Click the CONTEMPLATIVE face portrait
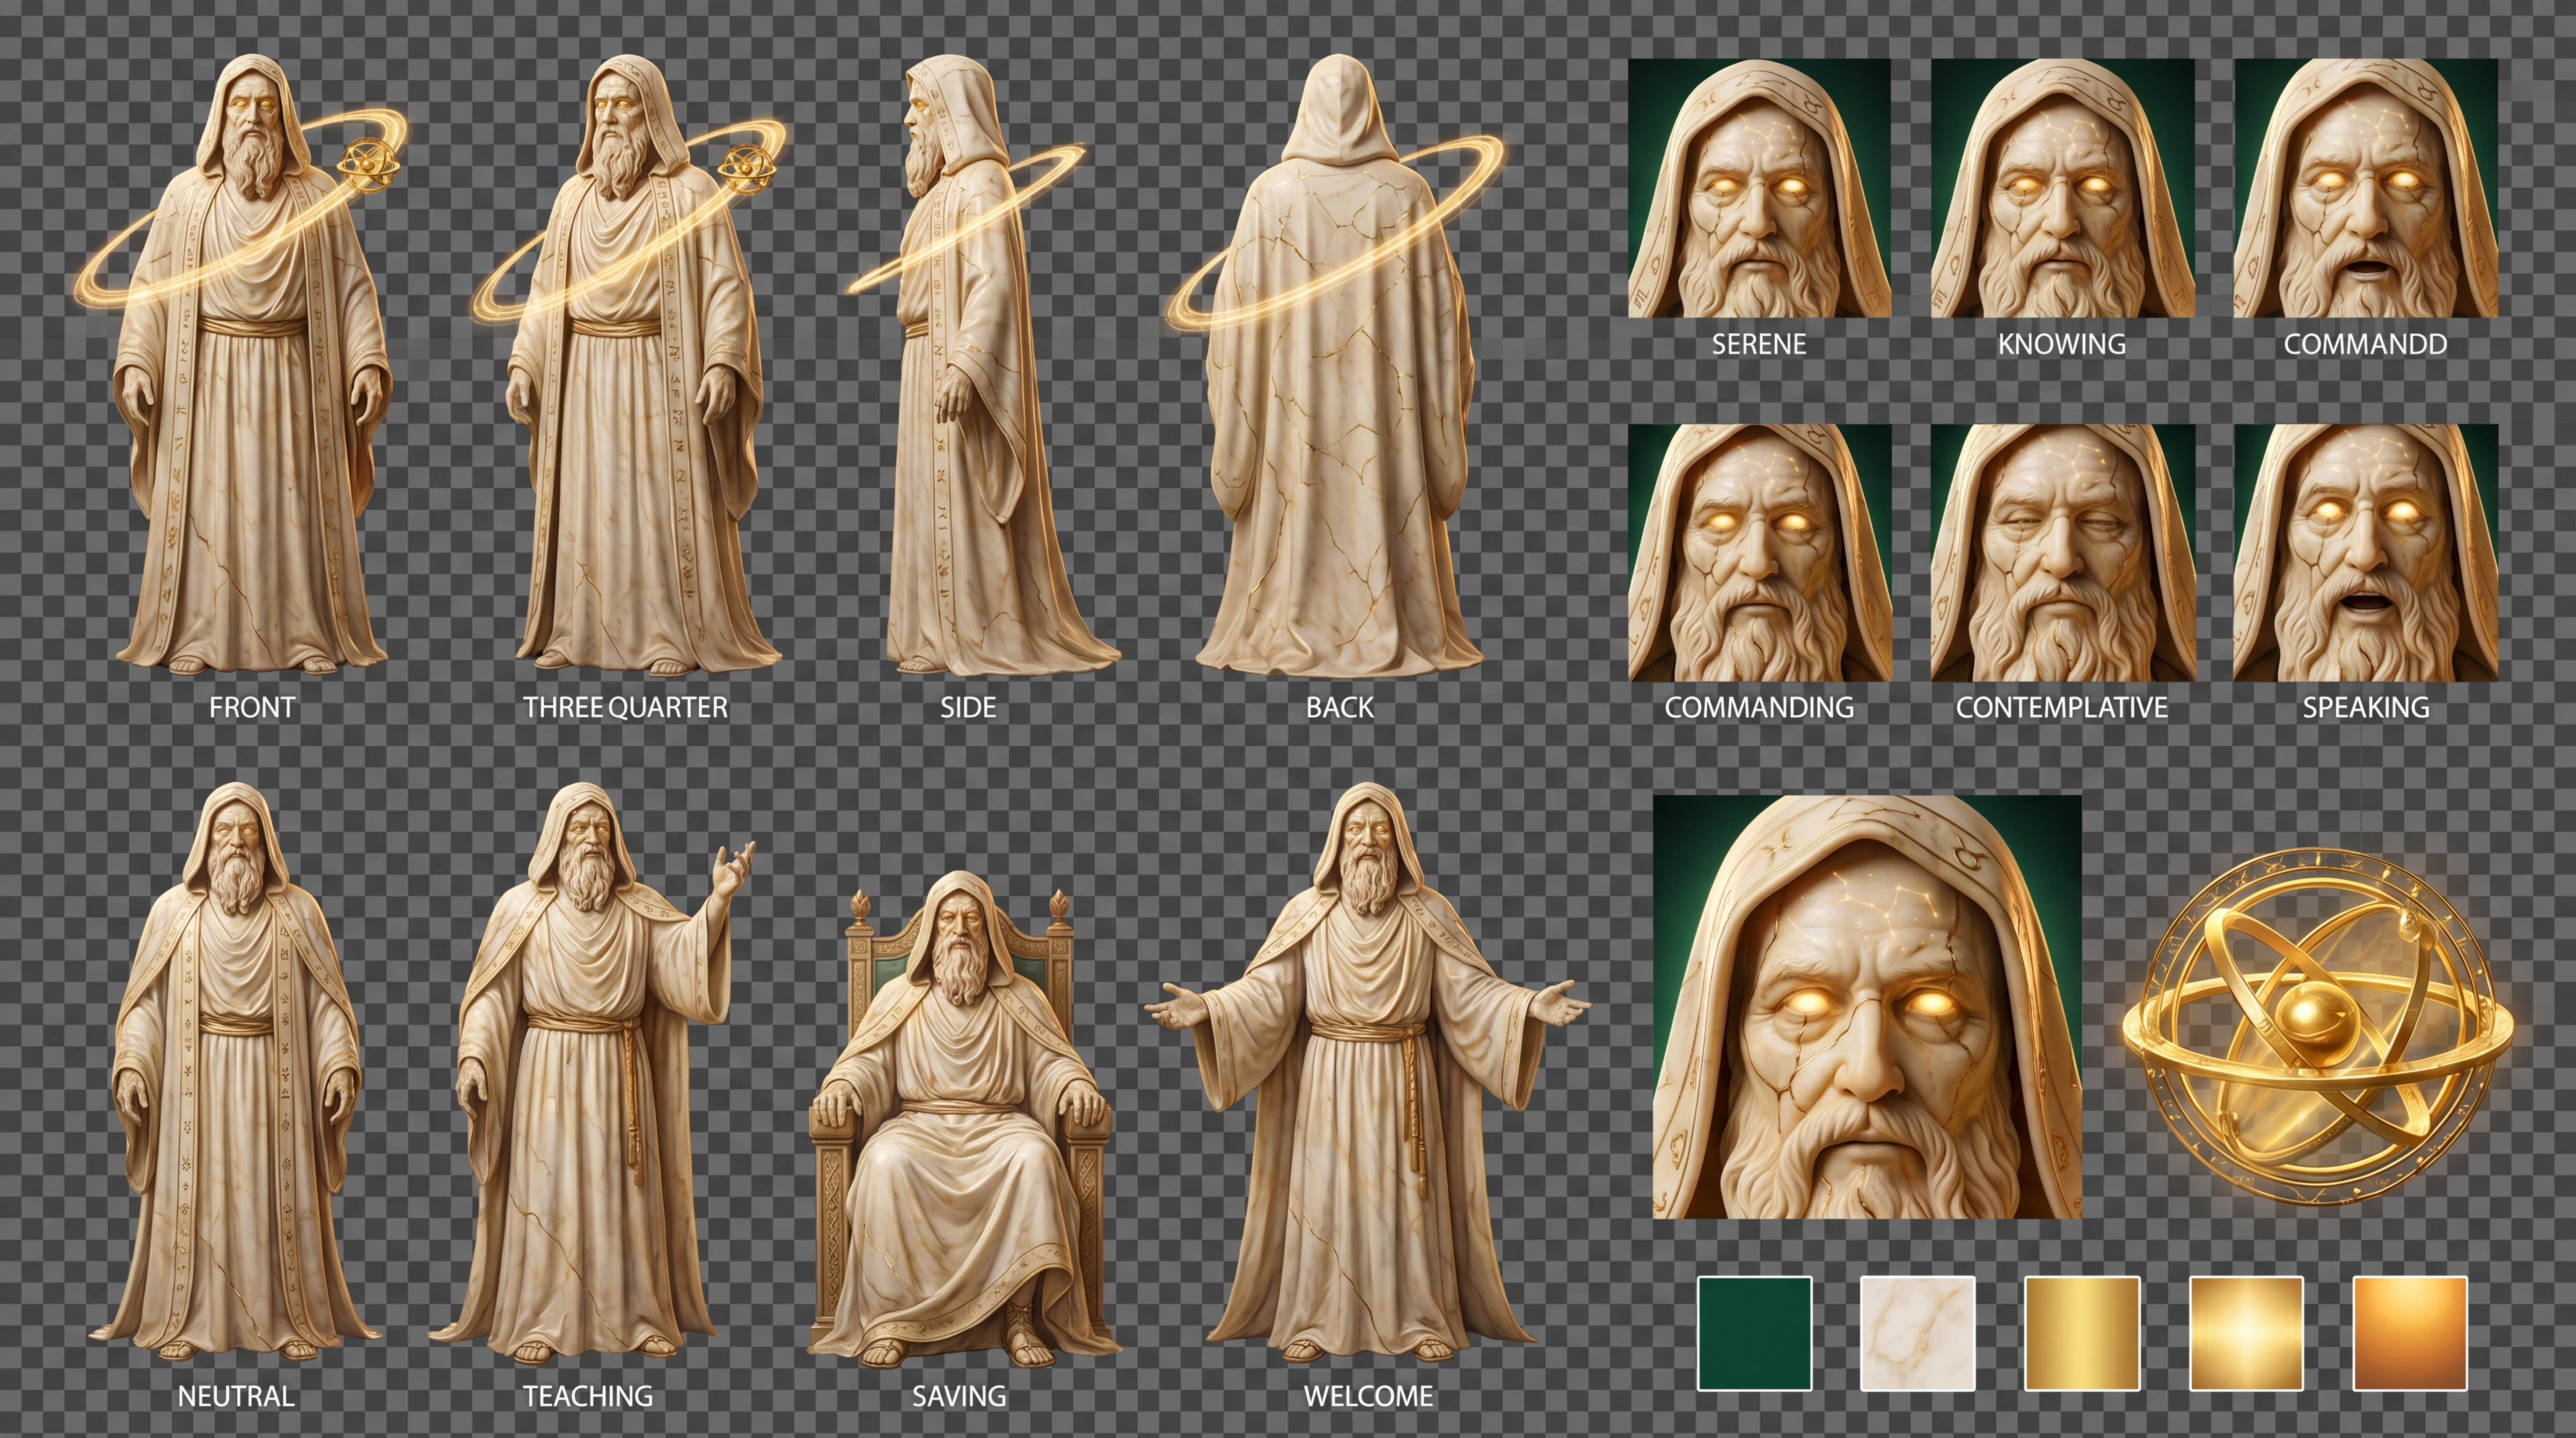This screenshot has height=1438, width=2576. (2062, 553)
